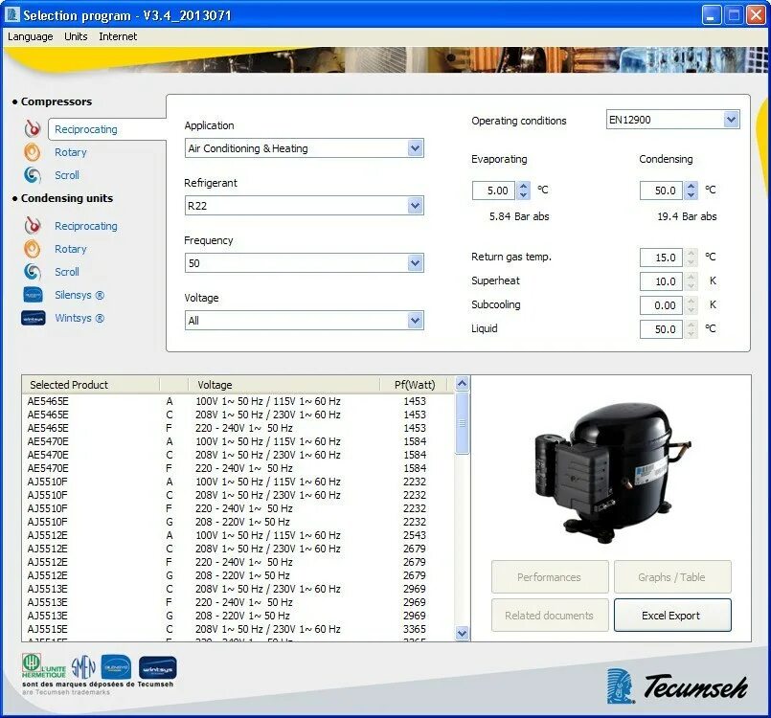Select AJ5515E row with Pf 3365
The width and height of the screenshot is (771, 718).
point(238,629)
